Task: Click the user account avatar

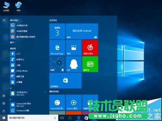Action: 4,96
